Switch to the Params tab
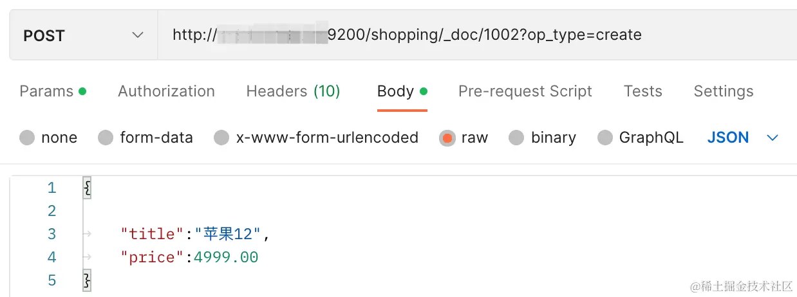The image size is (797, 297). click(46, 91)
